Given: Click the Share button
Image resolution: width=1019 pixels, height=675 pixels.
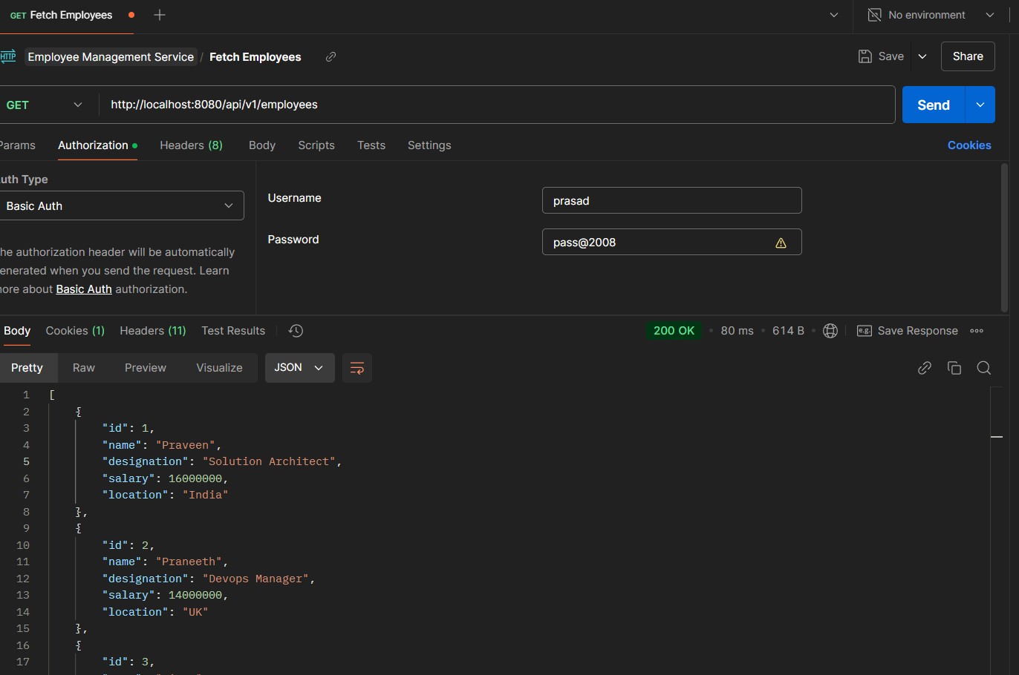Looking at the screenshot, I should (x=968, y=56).
